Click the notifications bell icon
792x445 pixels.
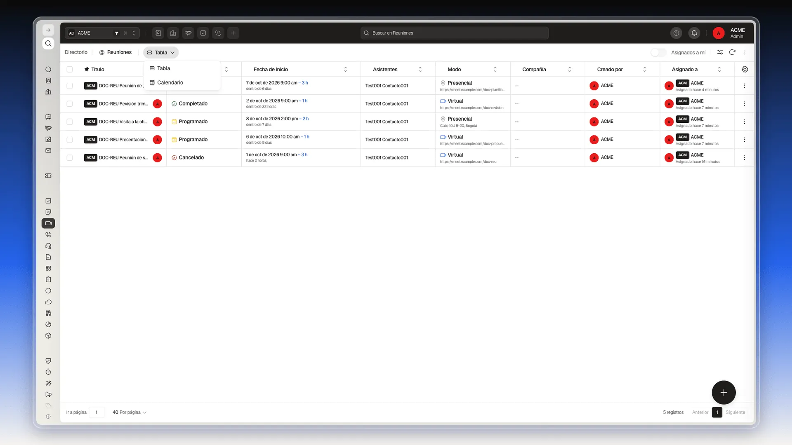point(694,33)
